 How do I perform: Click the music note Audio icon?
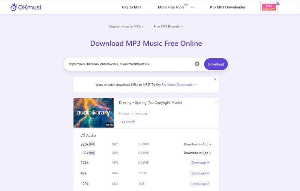(x=82, y=135)
